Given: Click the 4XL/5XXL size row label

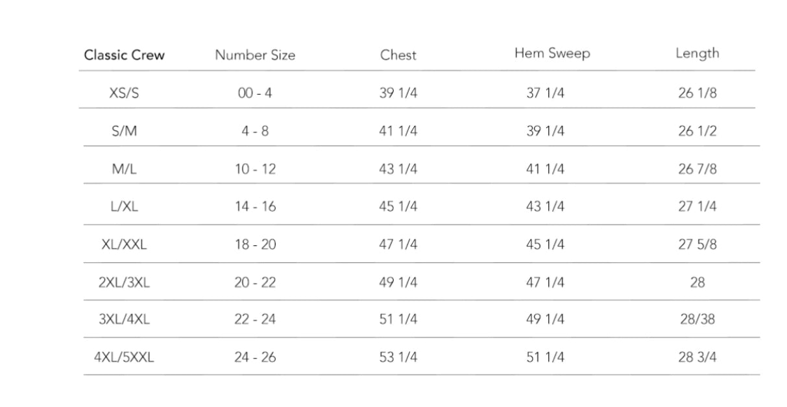Looking at the screenshot, I should pos(124,357).
